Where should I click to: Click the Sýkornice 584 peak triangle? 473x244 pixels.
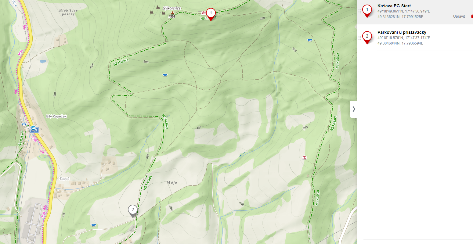172,13
